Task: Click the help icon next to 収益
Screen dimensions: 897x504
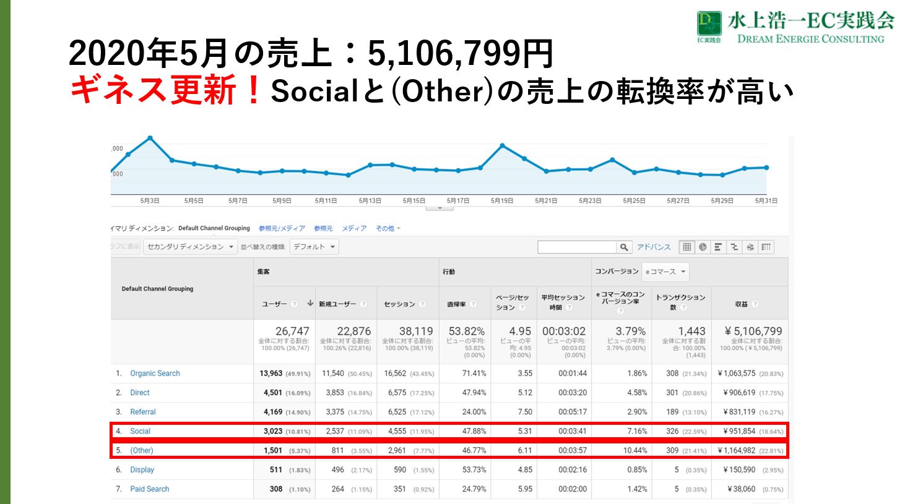Action: 755,304
